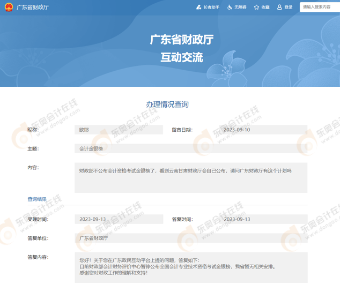Click the national emblem logo icon
Screen dimensions: 340x284
pos(9,8)
